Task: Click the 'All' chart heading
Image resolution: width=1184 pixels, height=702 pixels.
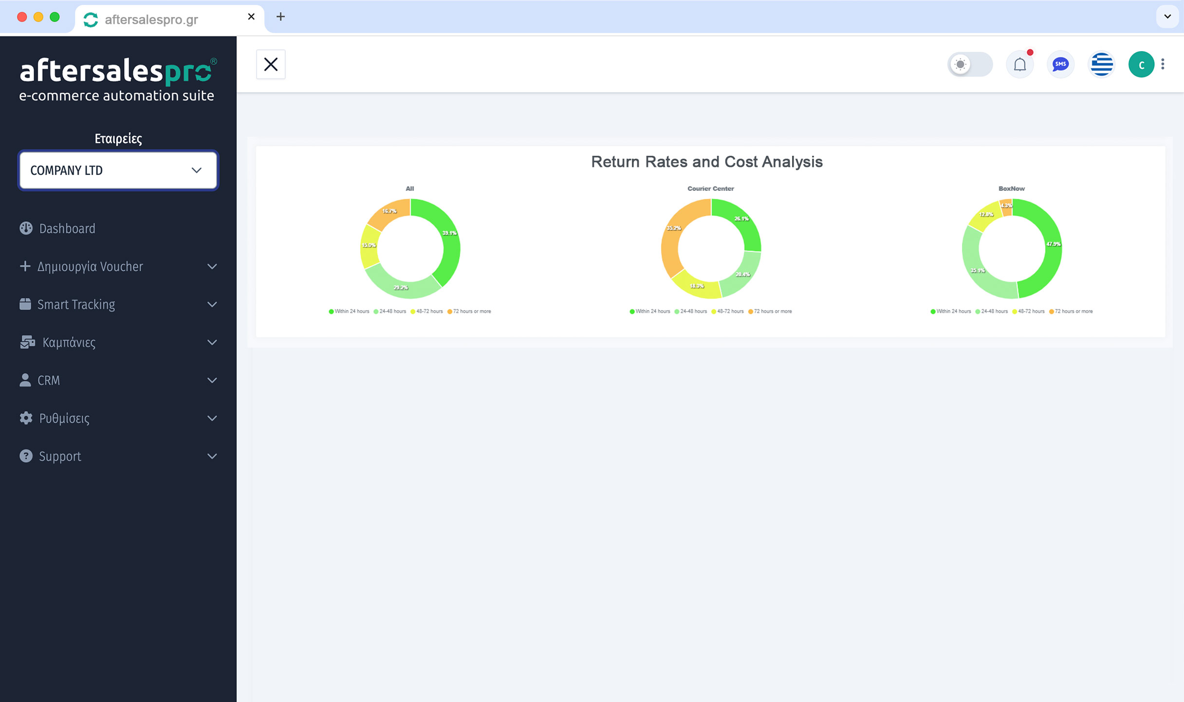Action: [x=410, y=188]
